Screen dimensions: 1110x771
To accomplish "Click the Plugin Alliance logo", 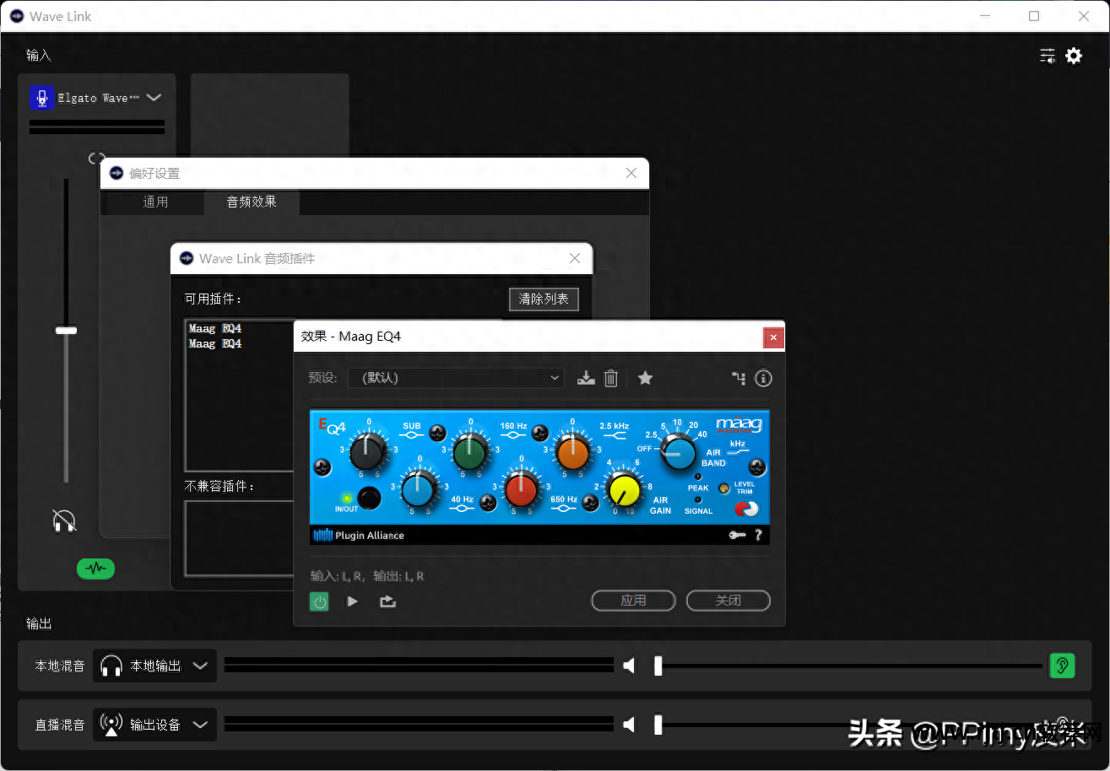I will 359,535.
